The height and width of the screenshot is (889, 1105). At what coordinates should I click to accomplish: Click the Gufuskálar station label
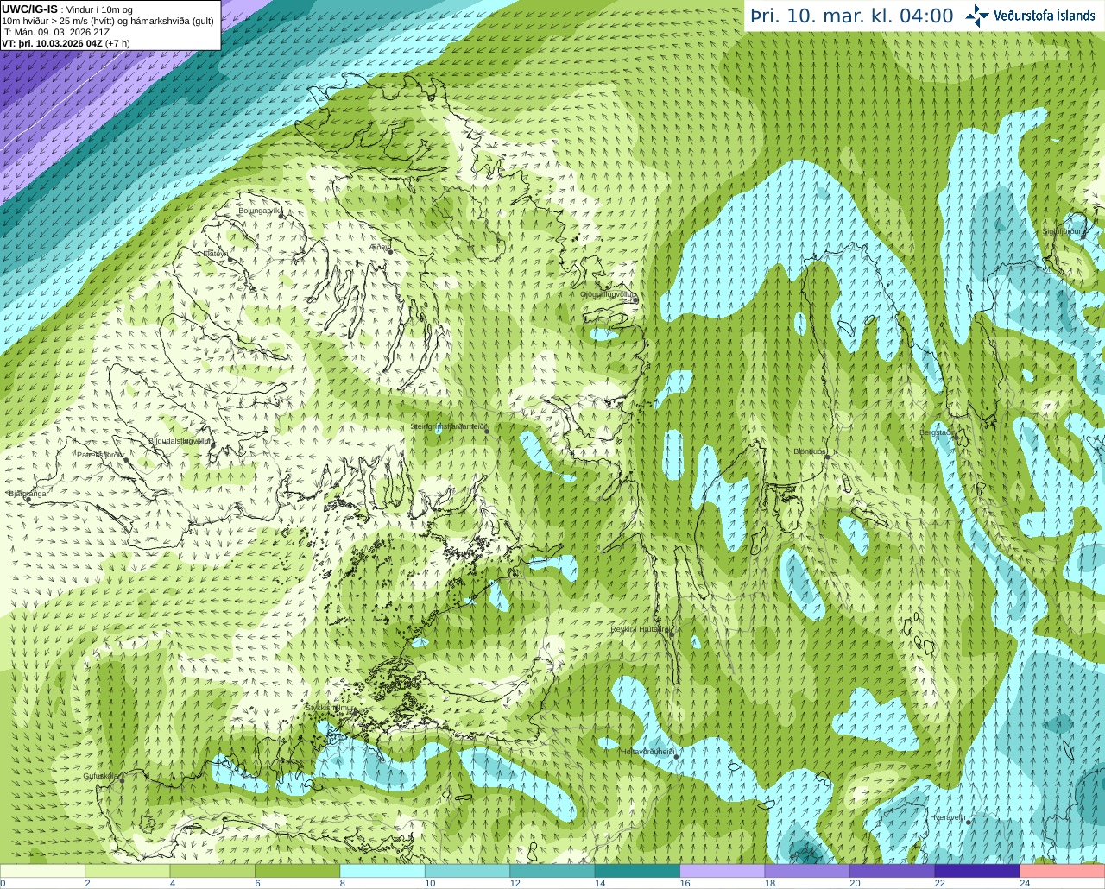click(x=100, y=776)
